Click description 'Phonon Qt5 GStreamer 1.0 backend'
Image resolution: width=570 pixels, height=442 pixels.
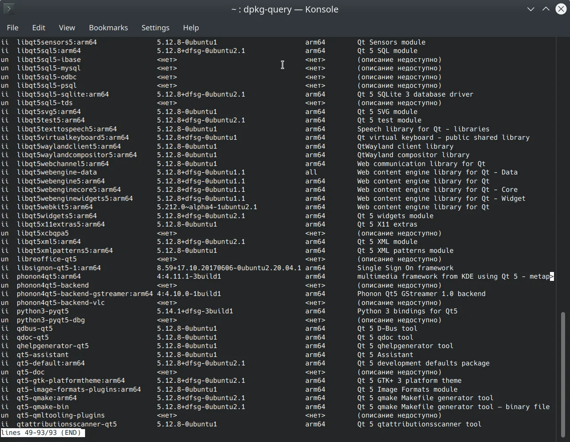tap(422, 294)
